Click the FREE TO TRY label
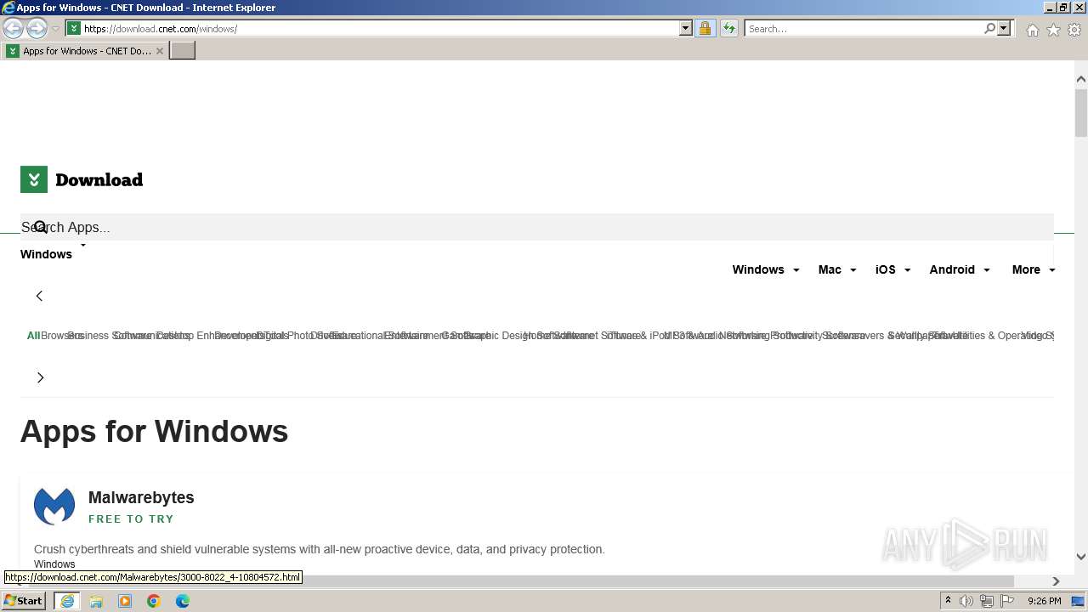 [131, 518]
